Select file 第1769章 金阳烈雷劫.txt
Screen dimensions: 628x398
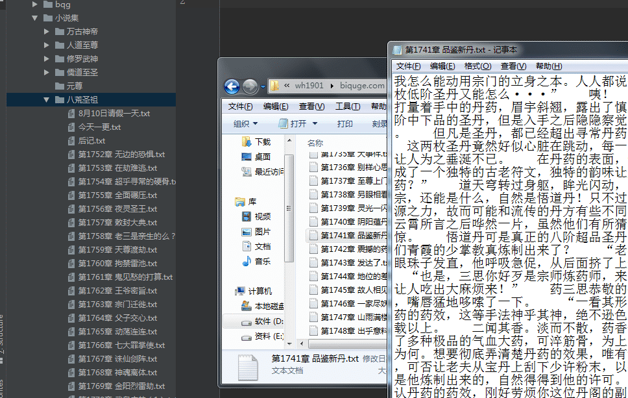(121, 386)
